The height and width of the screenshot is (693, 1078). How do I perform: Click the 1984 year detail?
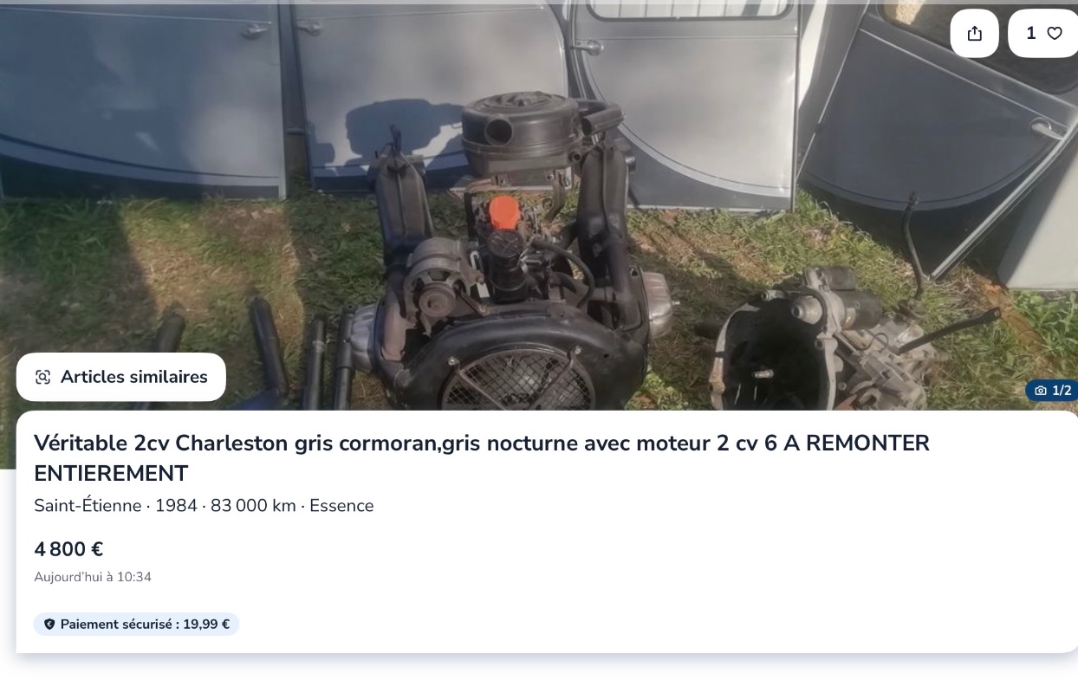point(176,506)
